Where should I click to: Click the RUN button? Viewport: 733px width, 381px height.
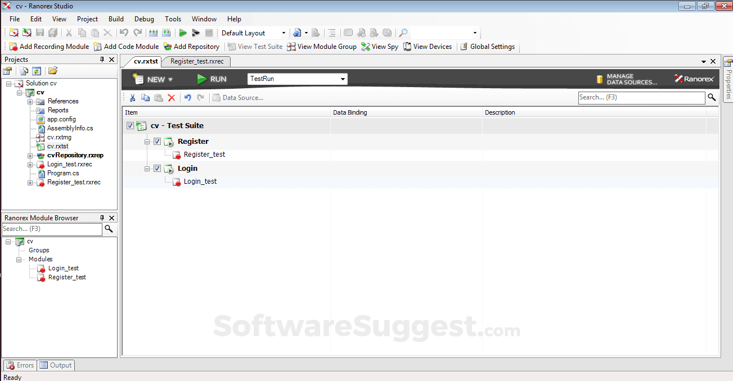[x=212, y=79]
